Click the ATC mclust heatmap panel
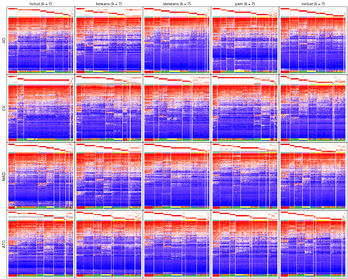 pos(313,245)
